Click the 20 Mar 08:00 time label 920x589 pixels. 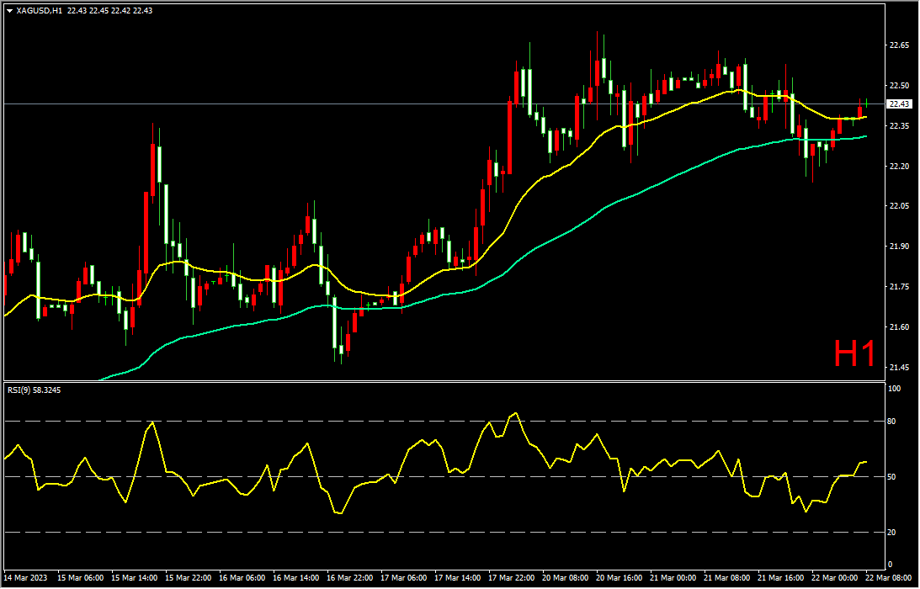click(566, 578)
